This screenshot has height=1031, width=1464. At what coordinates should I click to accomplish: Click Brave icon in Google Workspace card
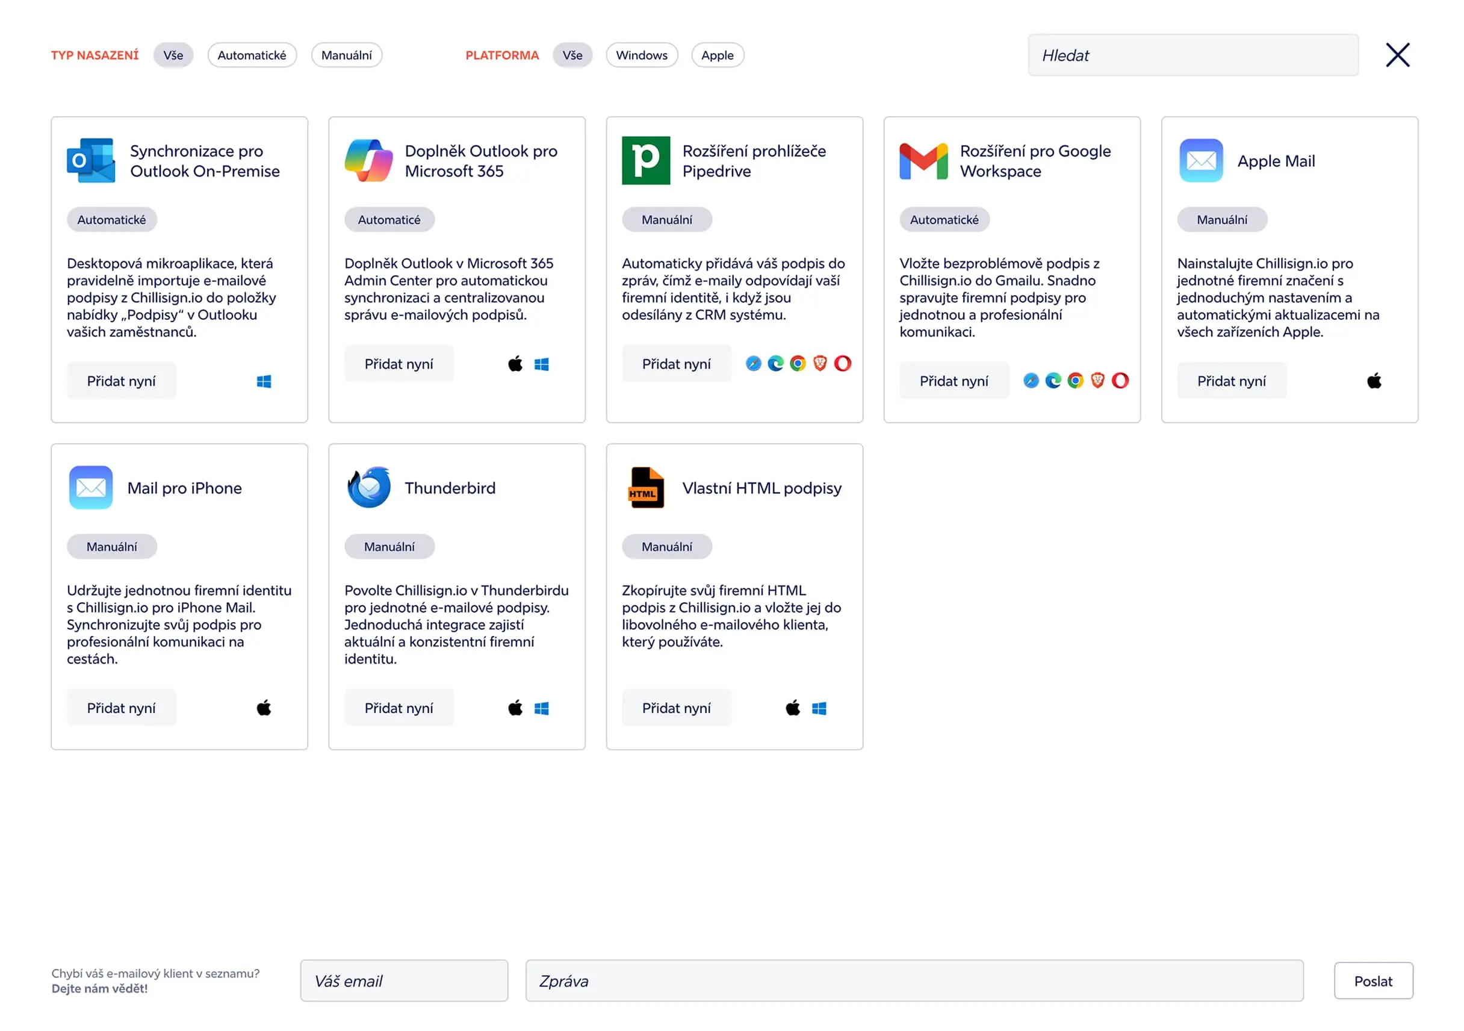click(1097, 381)
